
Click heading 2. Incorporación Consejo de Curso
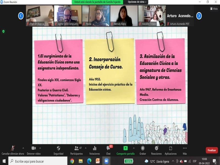coord(106,63)
